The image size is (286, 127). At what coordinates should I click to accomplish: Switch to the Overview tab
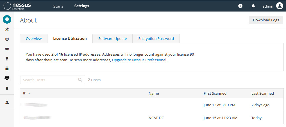tap(34, 38)
